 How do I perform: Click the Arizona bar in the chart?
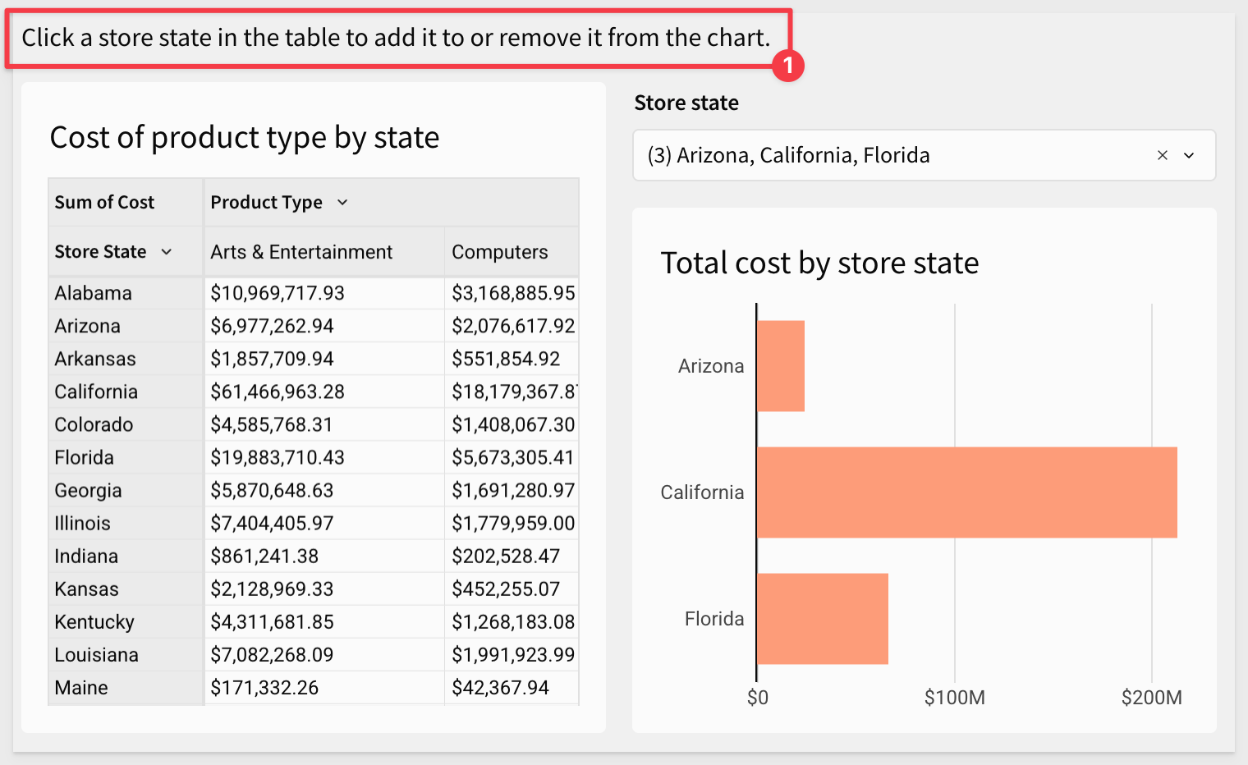pyautogui.click(x=781, y=366)
